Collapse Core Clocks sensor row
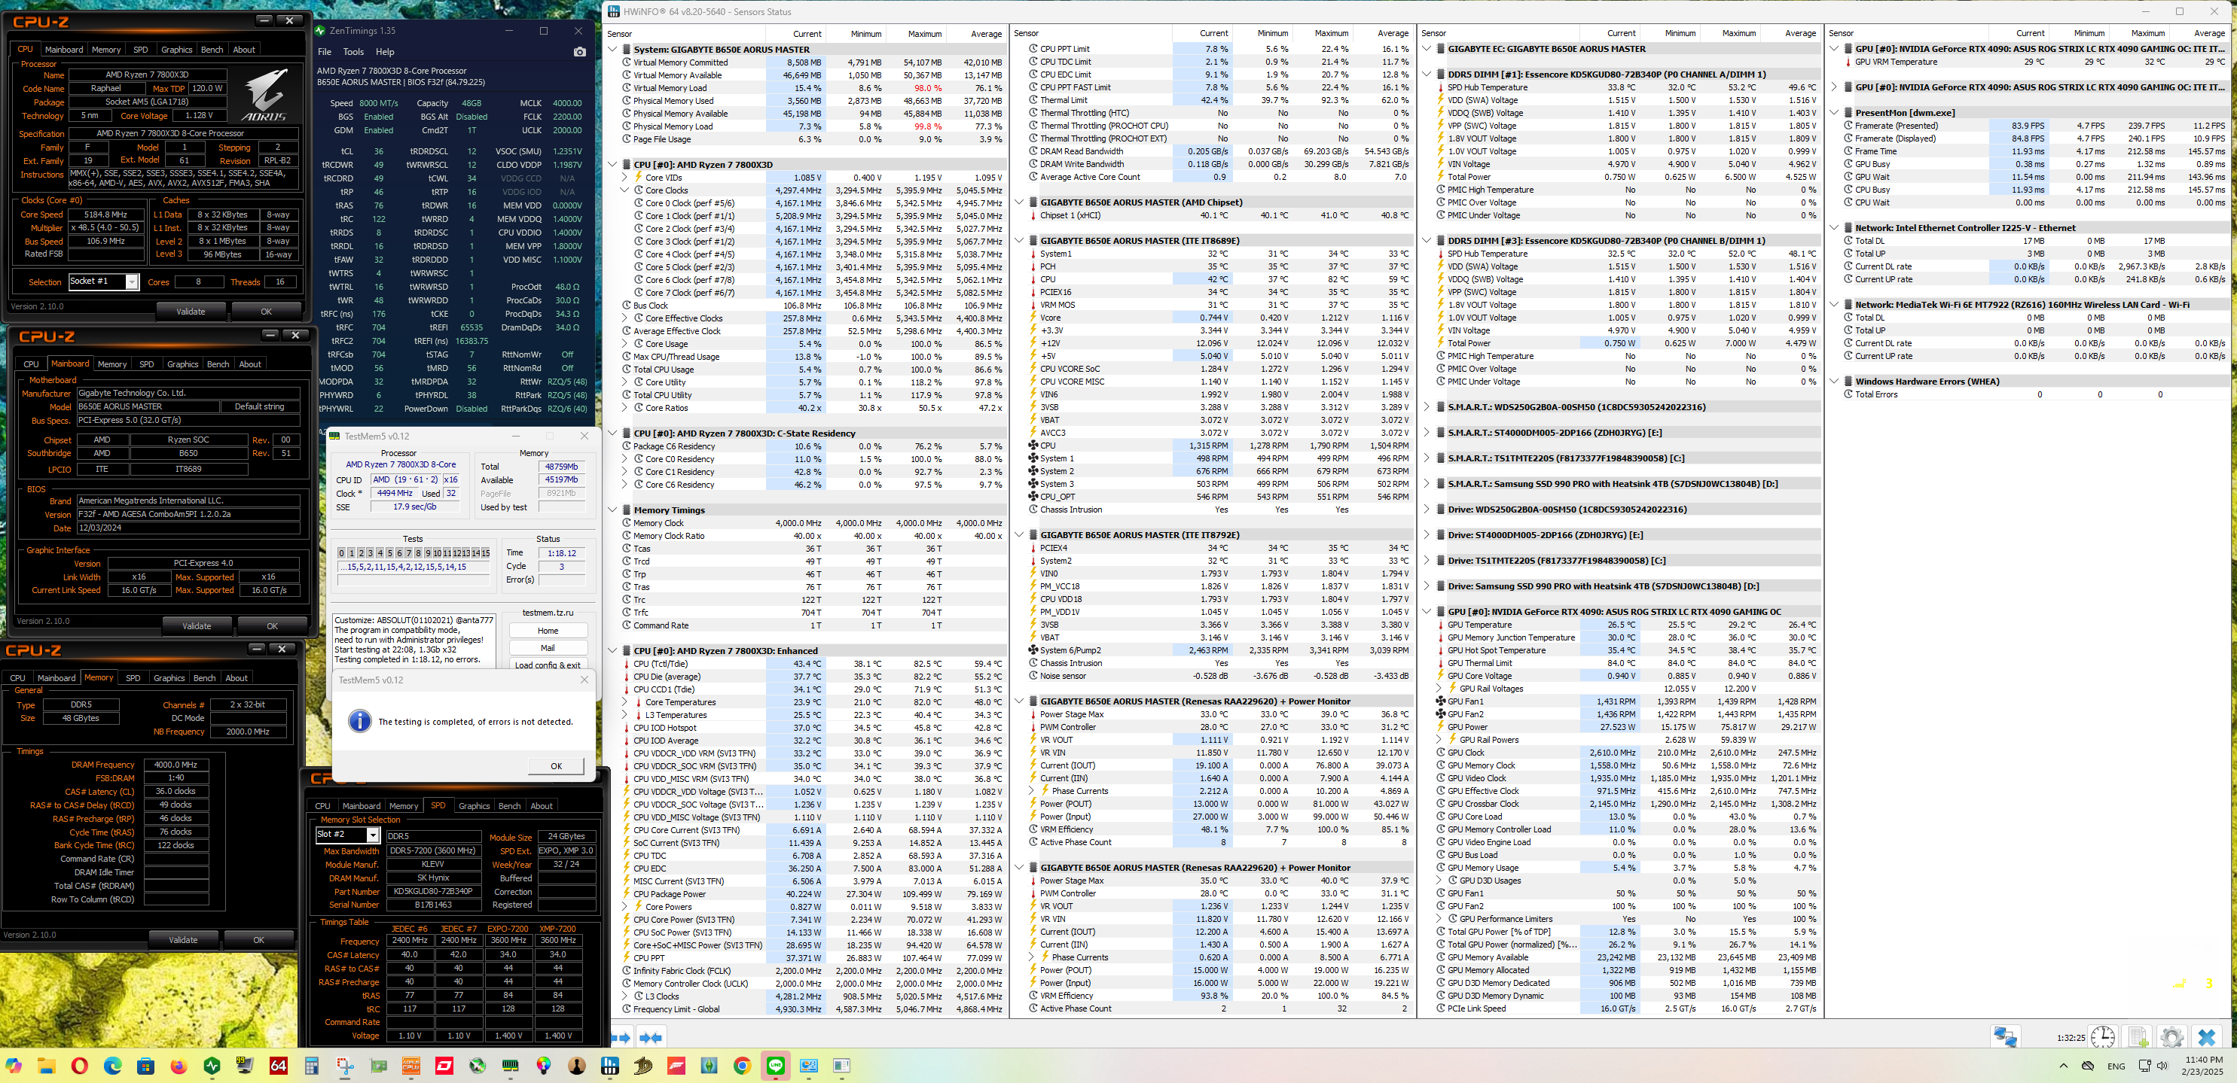The height and width of the screenshot is (1083, 2237). click(624, 191)
